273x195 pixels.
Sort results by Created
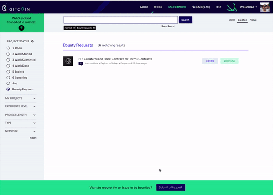(x=242, y=20)
